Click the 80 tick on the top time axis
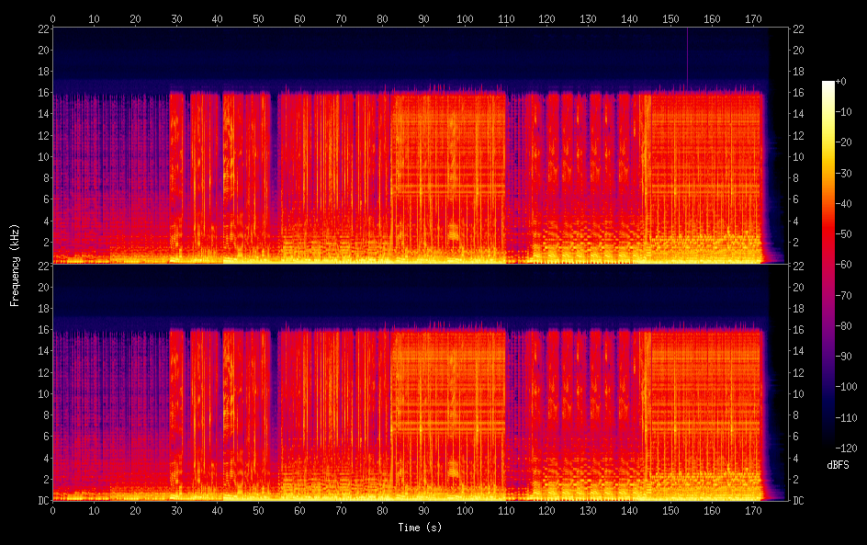Screen dimensions: 867x545 click(x=382, y=17)
